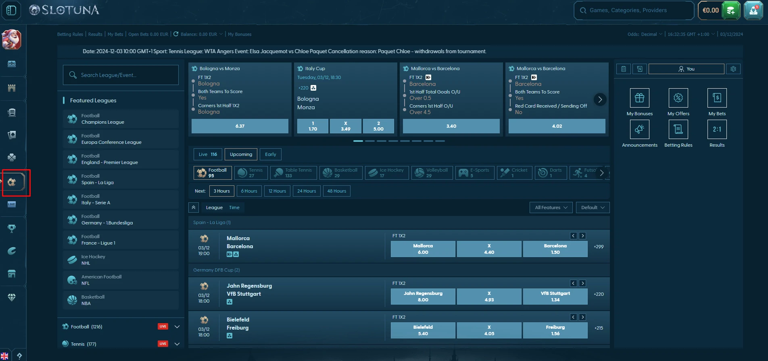Screen dimensions: 768x361
Task: Show more sports with the category arrow
Action: tap(601, 173)
